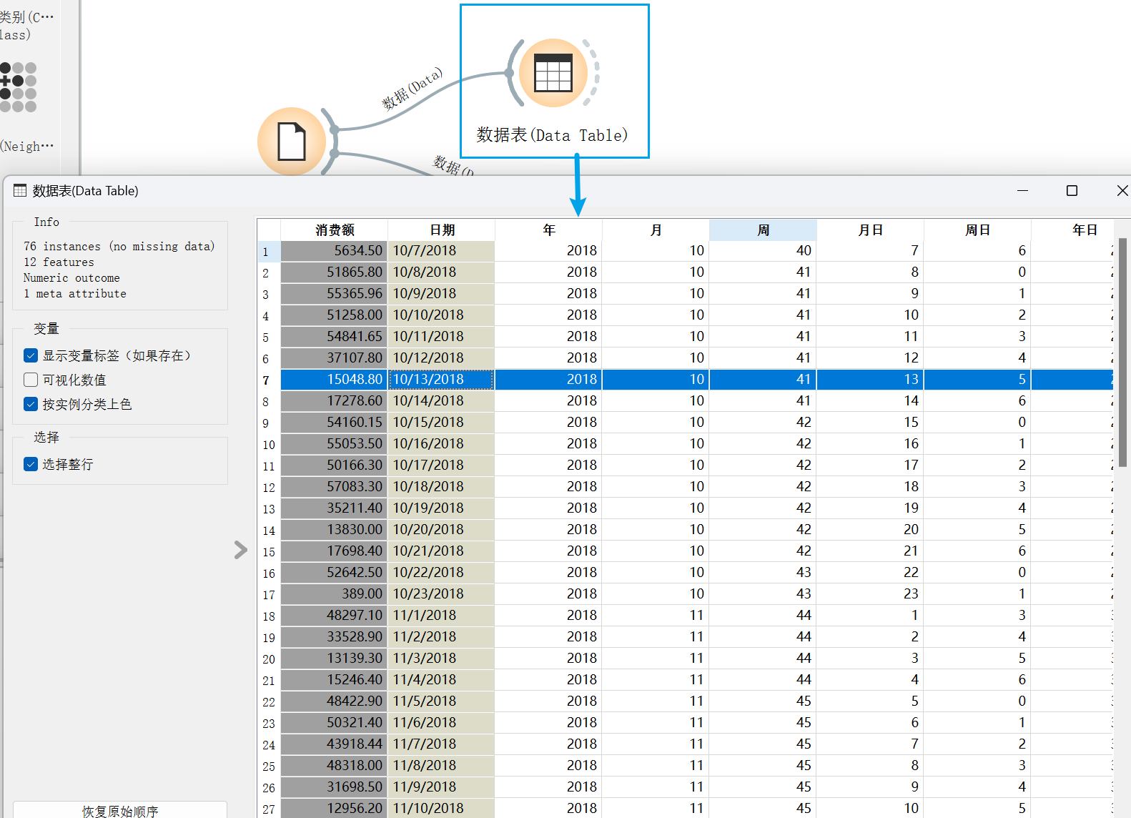Screen dimensions: 1131x818
Task: Click cell with value 55365.96
Action: [x=335, y=294]
